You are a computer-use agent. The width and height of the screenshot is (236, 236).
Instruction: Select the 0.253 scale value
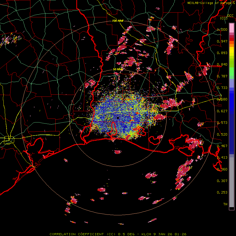click(x=222, y=192)
